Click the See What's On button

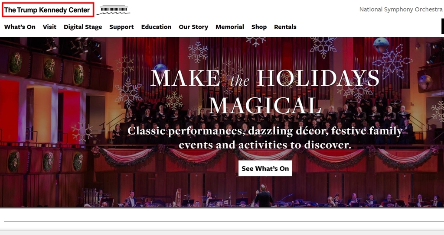(265, 168)
